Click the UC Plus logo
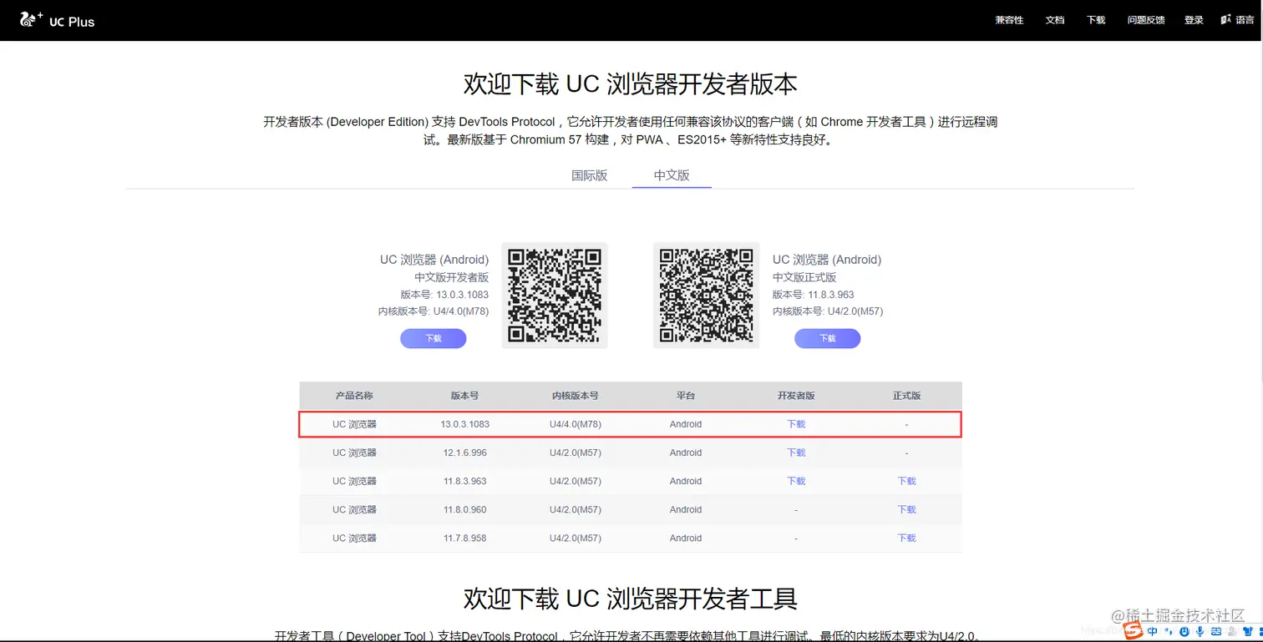Image resolution: width=1263 pixels, height=642 pixels. 57,20
